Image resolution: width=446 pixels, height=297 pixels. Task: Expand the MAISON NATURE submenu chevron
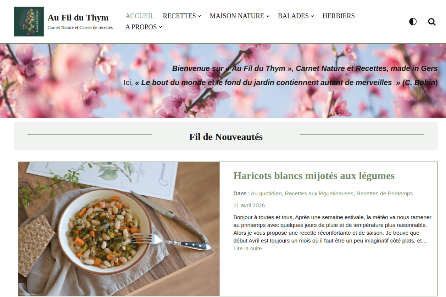coord(268,16)
